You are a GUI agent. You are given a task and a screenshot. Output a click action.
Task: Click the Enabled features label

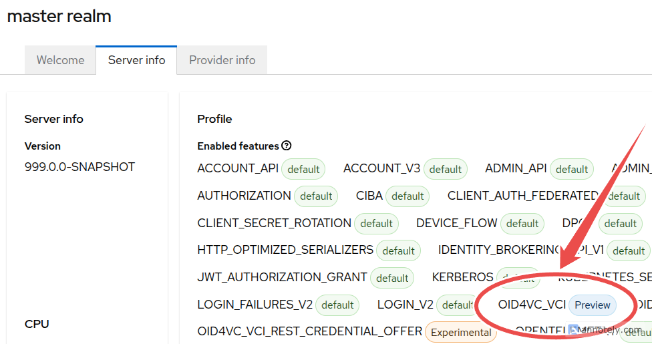(x=238, y=146)
